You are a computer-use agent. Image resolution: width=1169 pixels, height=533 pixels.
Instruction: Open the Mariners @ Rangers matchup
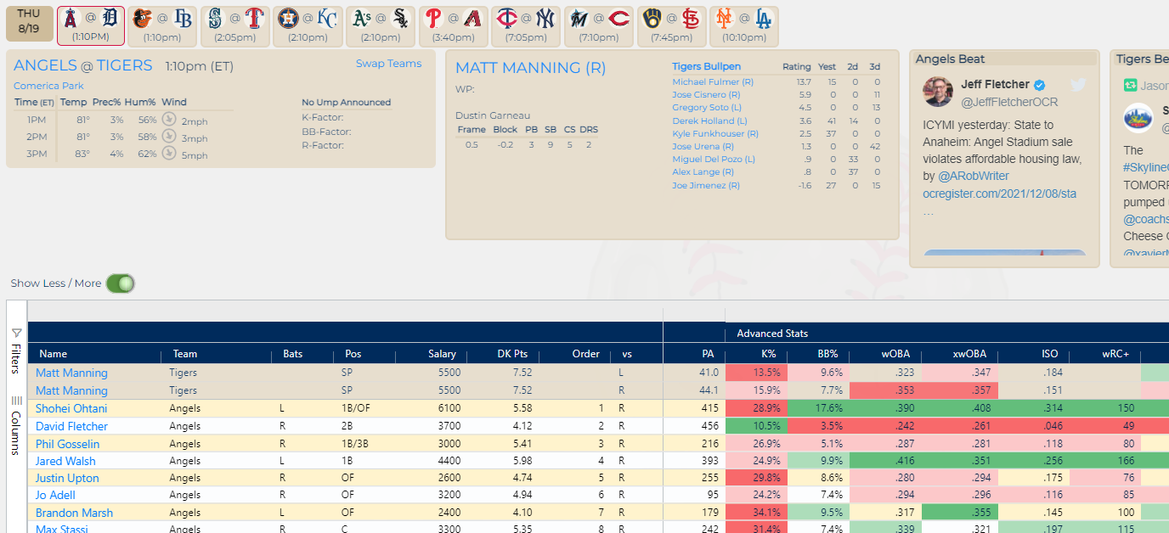click(235, 25)
